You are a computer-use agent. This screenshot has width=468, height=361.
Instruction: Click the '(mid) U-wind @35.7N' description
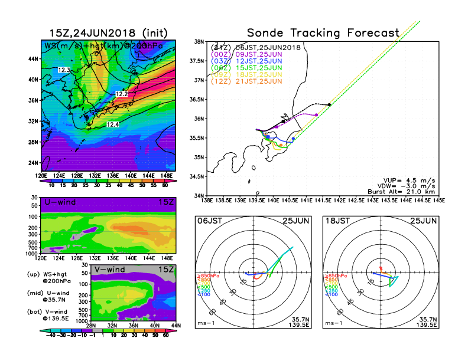click(x=48, y=296)
